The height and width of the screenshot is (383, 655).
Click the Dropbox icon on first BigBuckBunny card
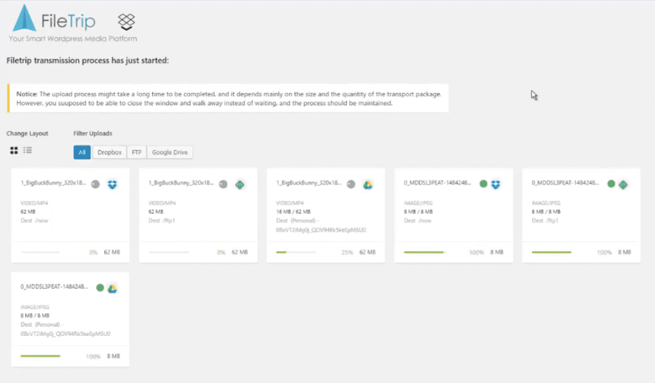(x=112, y=184)
